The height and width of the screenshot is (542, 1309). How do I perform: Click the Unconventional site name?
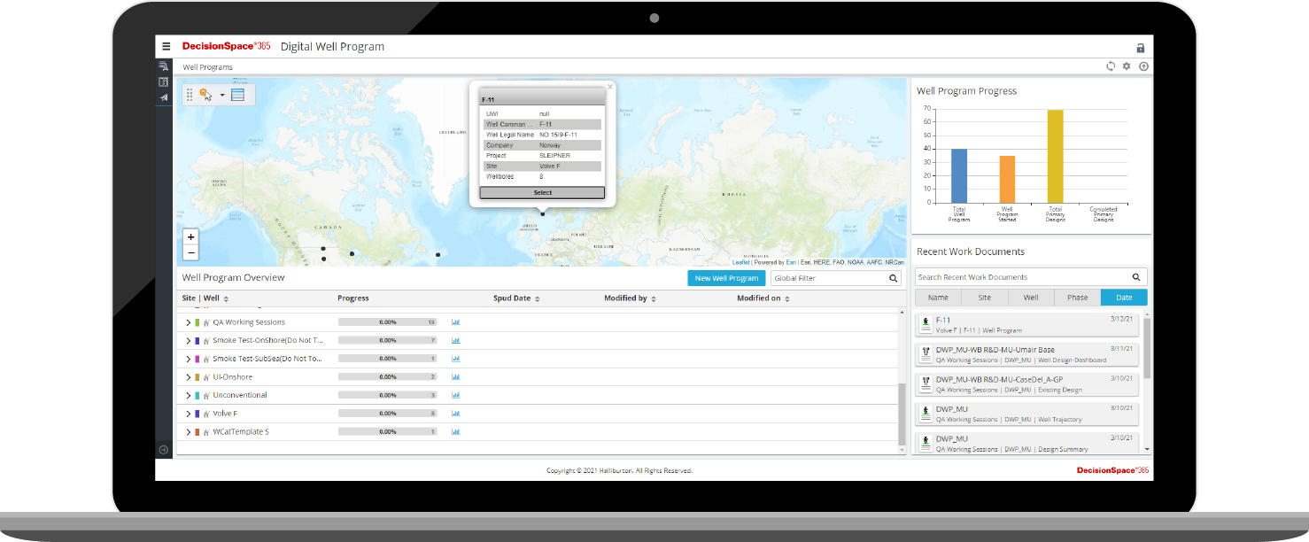(240, 395)
